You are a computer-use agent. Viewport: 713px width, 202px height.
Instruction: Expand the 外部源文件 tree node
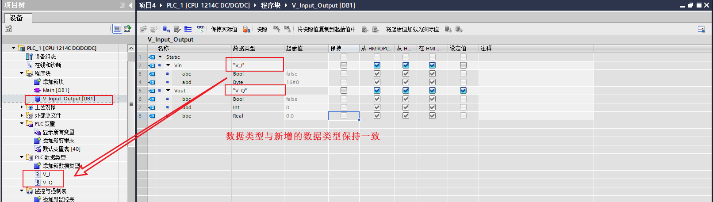point(21,115)
